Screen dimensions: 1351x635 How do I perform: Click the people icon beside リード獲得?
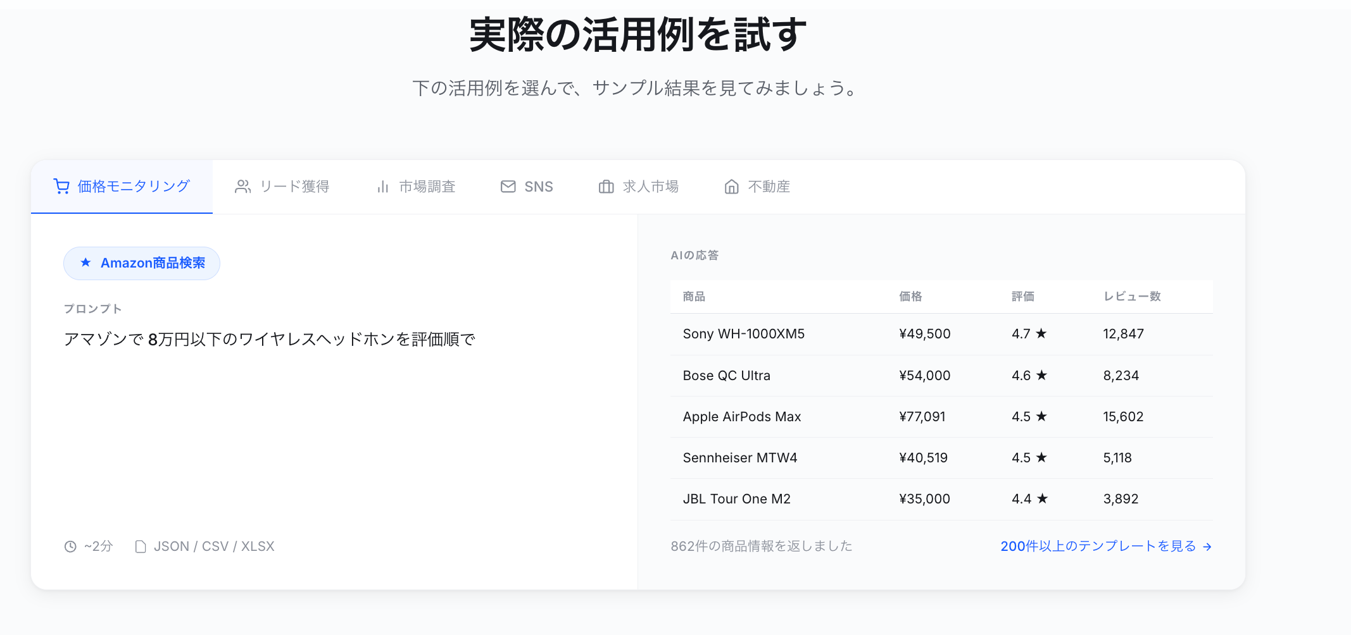click(242, 187)
